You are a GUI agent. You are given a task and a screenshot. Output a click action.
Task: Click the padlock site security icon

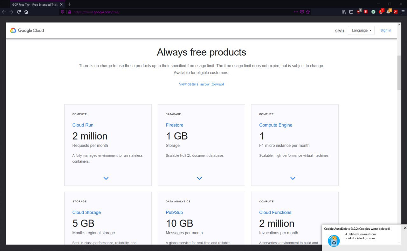[69, 12]
